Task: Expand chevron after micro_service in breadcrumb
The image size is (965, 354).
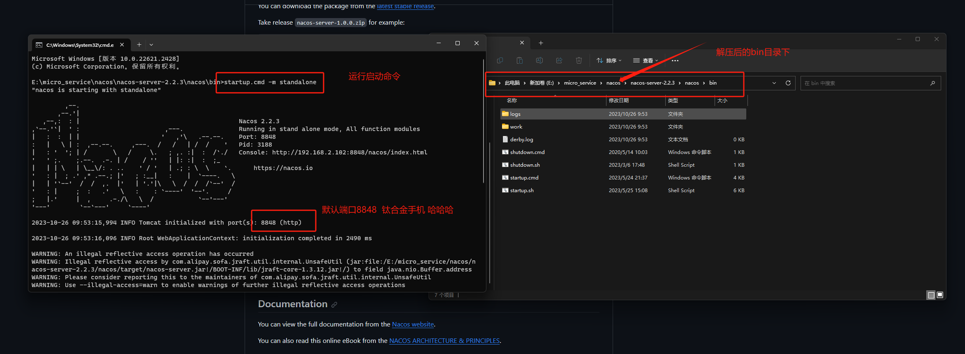Action: [x=601, y=83]
